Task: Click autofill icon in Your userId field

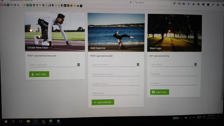Action: click(195, 64)
